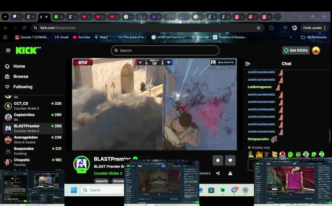
Task: Open Microsoft Store from the taskbar
Action: tap(211, 190)
